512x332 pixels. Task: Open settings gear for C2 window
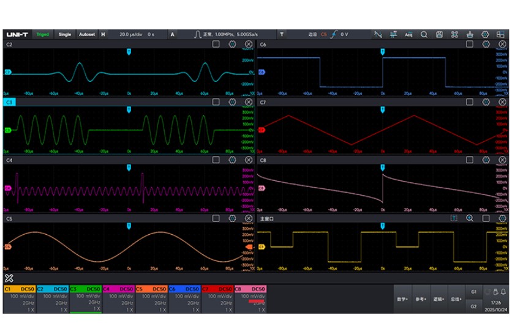[233, 45]
